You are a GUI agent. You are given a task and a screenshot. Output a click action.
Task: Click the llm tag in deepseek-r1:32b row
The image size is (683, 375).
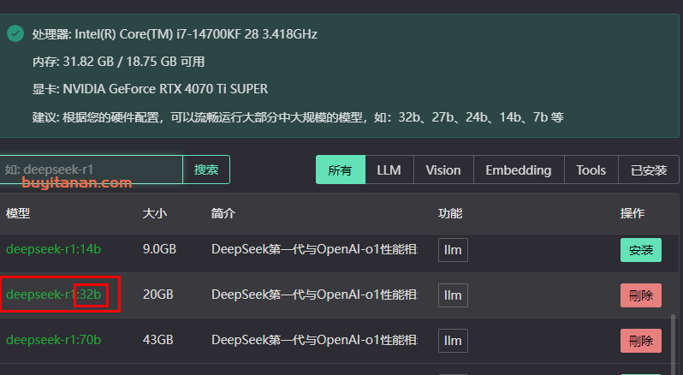pos(453,295)
